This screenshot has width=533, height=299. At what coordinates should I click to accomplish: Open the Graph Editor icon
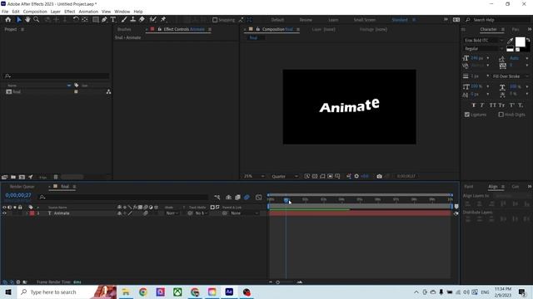(259, 198)
